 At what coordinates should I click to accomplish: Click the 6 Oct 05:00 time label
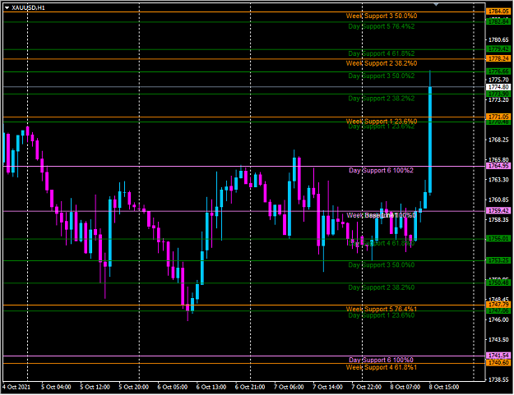point(173,387)
